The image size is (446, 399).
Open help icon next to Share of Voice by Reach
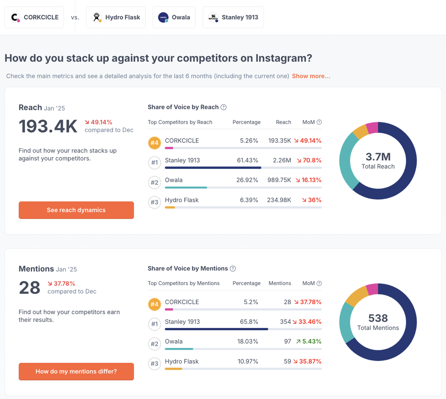pyautogui.click(x=223, y=107)
